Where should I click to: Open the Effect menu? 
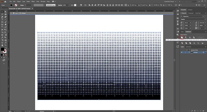33,2
